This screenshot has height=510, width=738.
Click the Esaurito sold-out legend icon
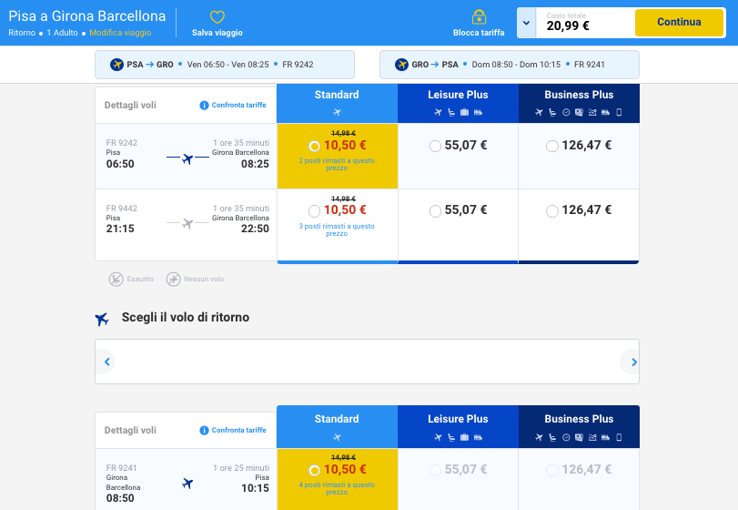(x=116, y=280)
